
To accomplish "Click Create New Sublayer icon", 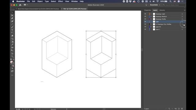I will (x=175, y=109).
